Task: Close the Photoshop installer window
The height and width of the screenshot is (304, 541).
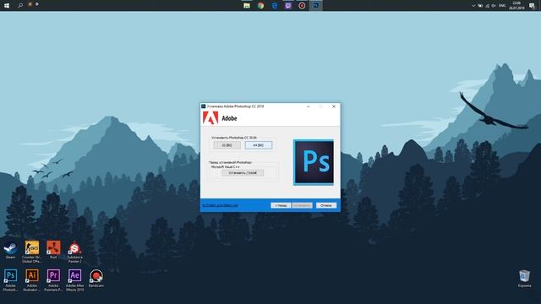Action: 334,106
